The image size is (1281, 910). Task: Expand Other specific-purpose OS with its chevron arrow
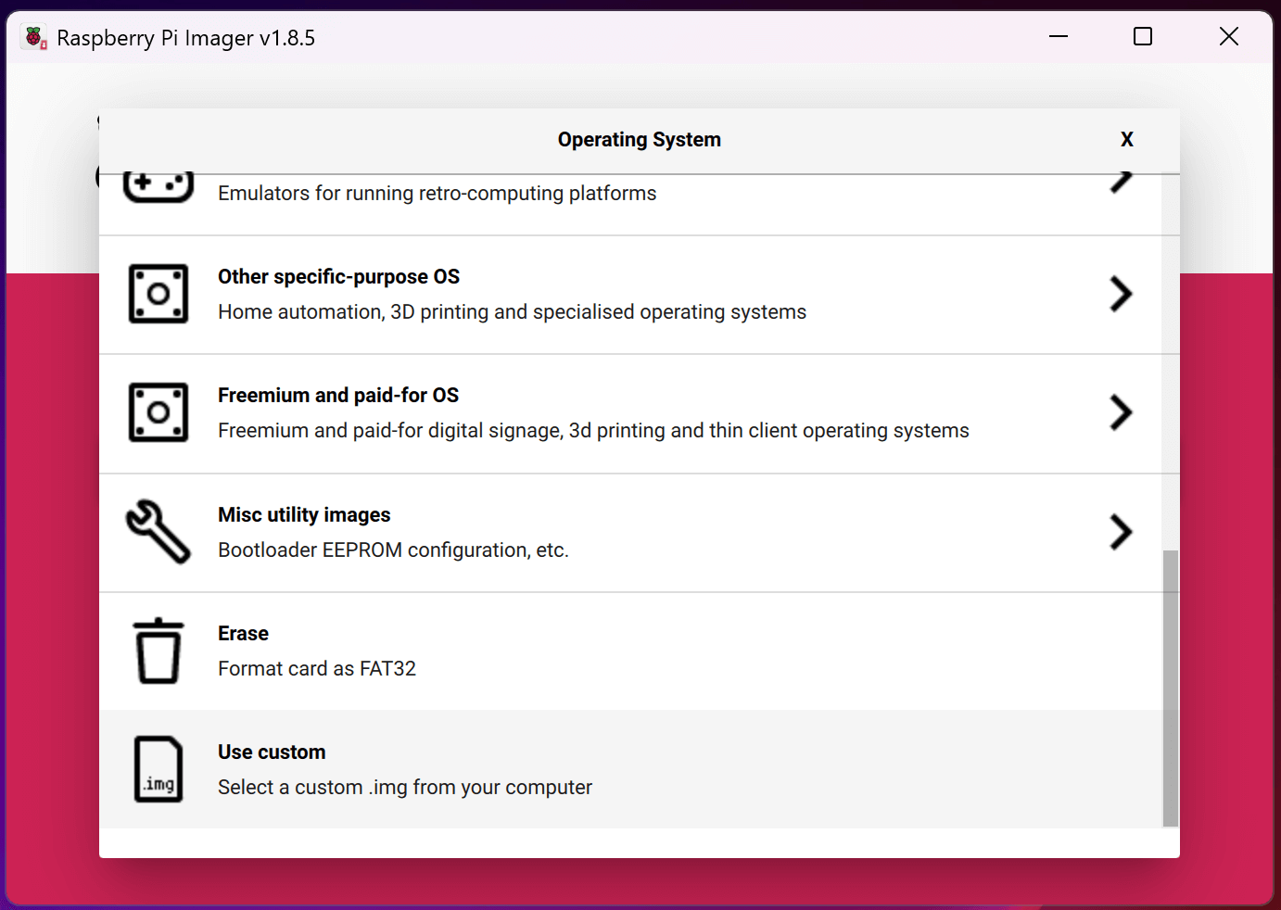tap(1121, 294)
